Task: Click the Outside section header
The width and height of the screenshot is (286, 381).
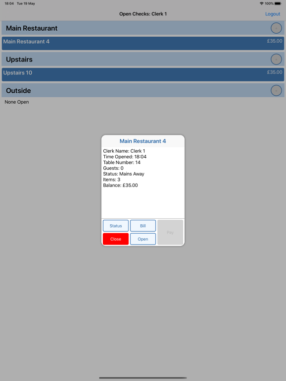Action: tap(143, 90)
